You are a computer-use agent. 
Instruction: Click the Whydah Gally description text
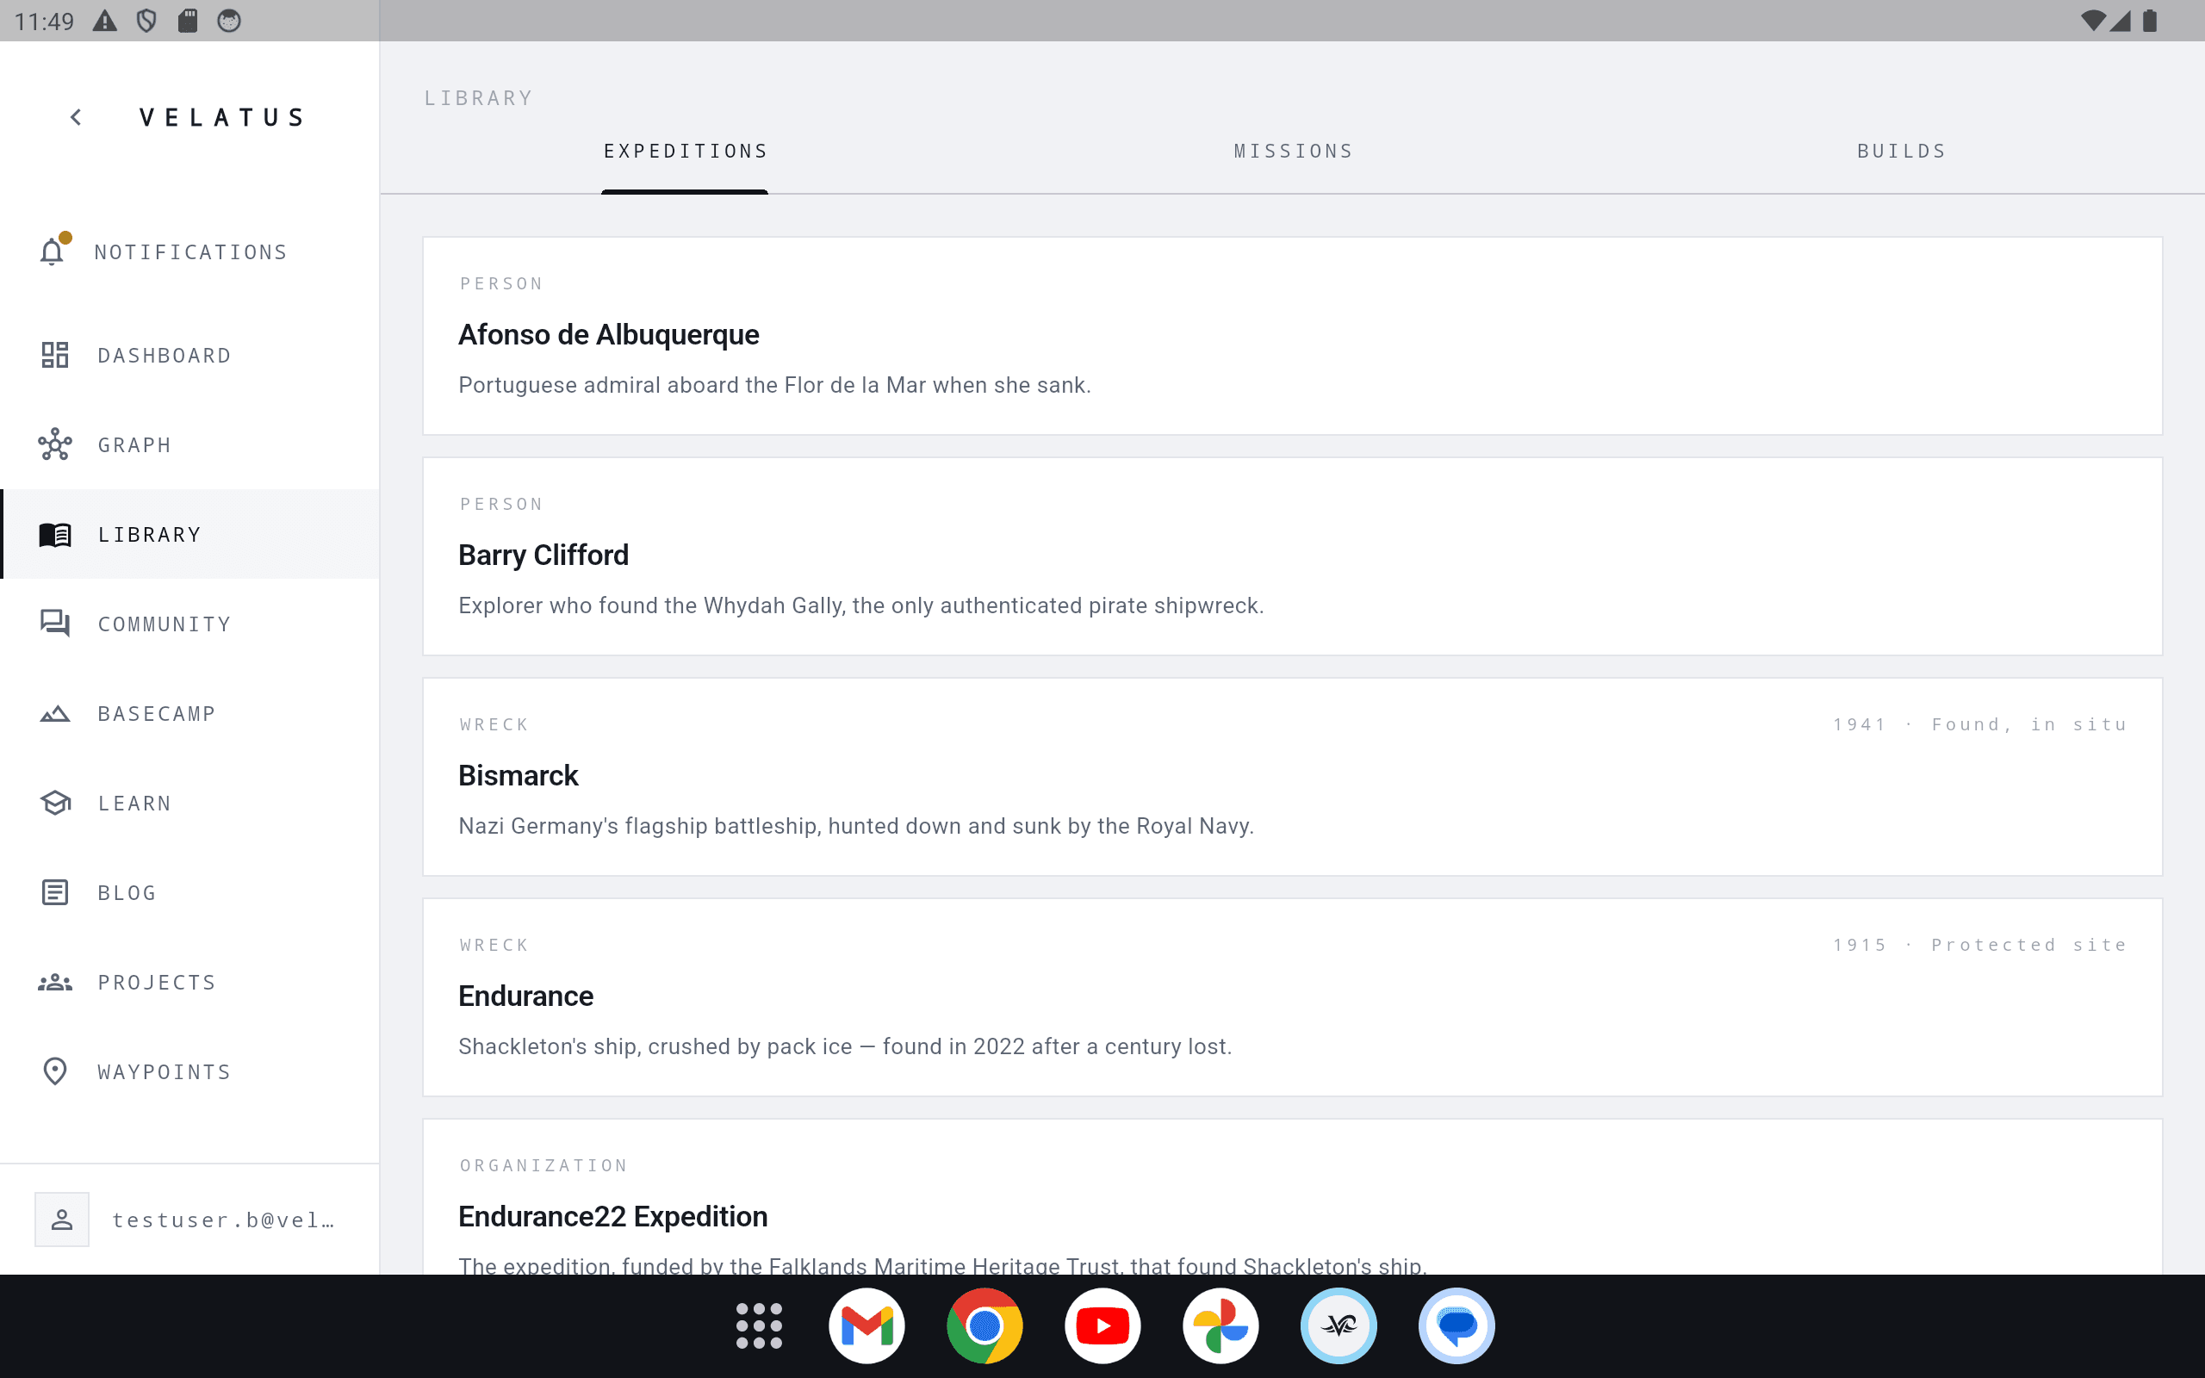point(861,606)
